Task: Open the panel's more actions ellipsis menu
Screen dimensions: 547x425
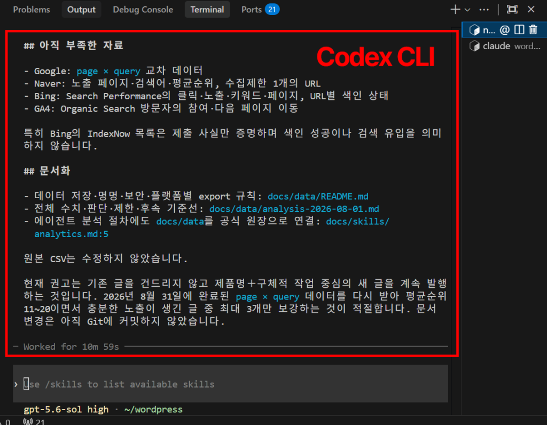Action: (x=484, y=10)
